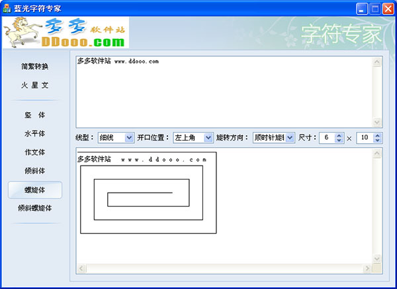Minimize the 蓝光字符专家 window
Viewport: 397px width, 289px height.
(362, 9)
